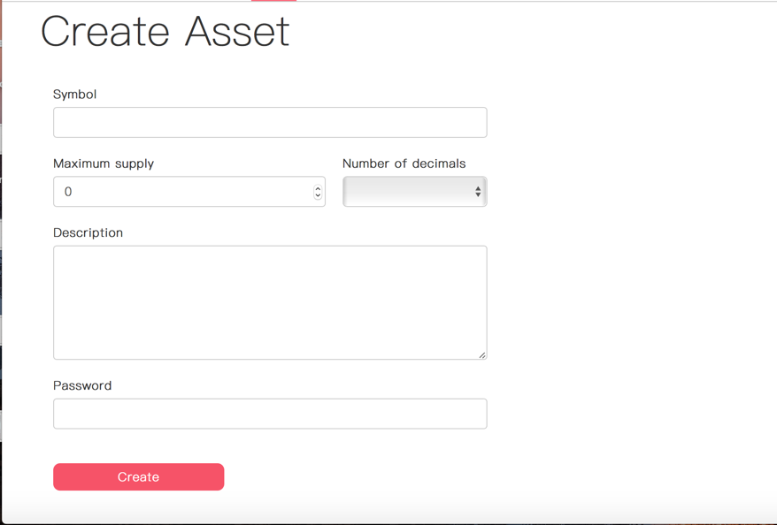Focus the Symbol text field
777x525 pixels.
coord(270,122)
